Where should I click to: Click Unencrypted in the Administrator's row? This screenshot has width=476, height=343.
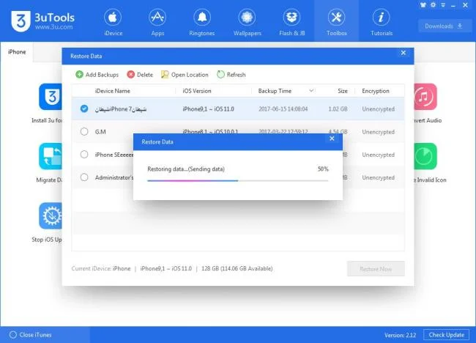coord(378,177)
